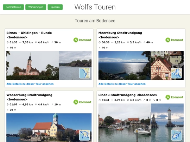Screen dimensions: 190x142
Task: Click the descent arrow icon beside 20 m
Action: point(7,110)
